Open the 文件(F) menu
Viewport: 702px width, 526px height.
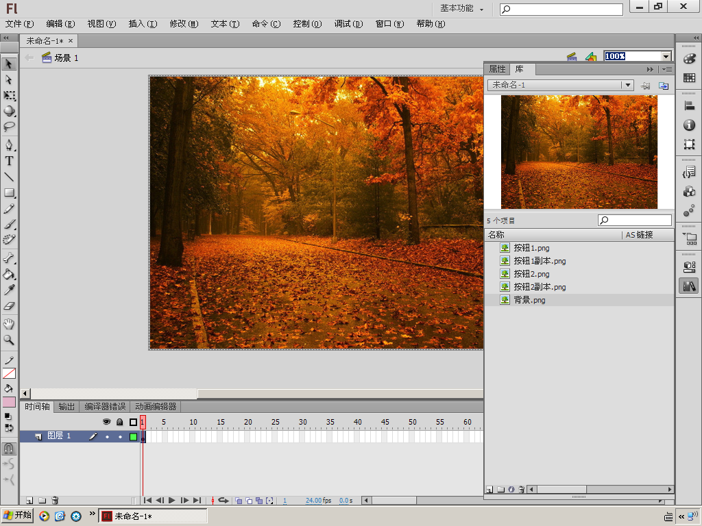tap(19, 24)
